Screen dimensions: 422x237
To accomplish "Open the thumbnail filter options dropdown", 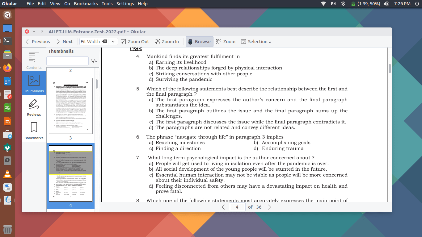I will click(94, 61).
